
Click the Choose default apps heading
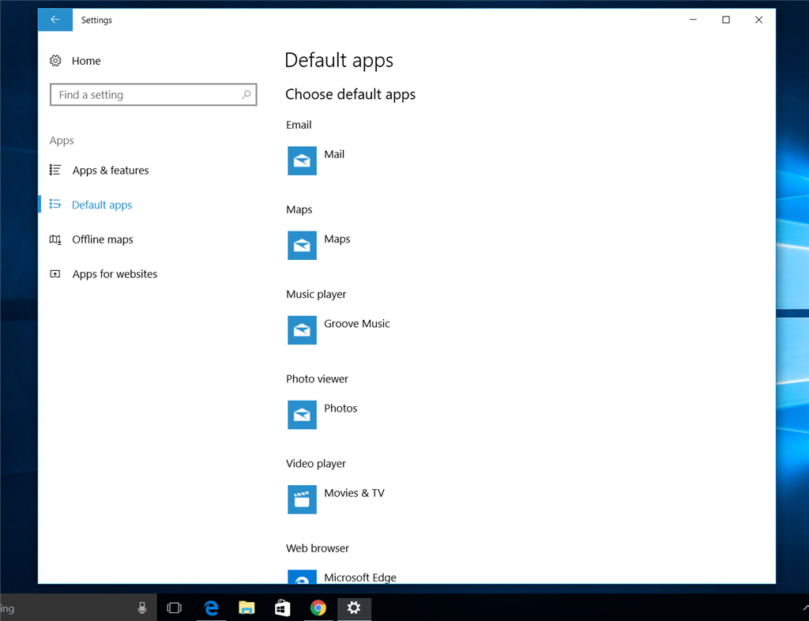(350, 94)
